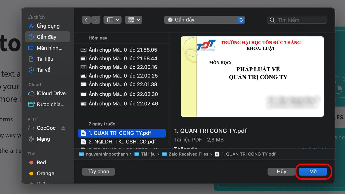Click the Tùy chọn options button
345x194 pixels.
coord(98,172)
